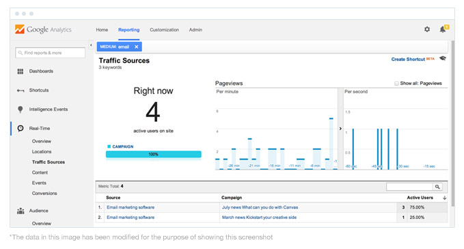Click the CAMPAIGN legend color square

109,146
